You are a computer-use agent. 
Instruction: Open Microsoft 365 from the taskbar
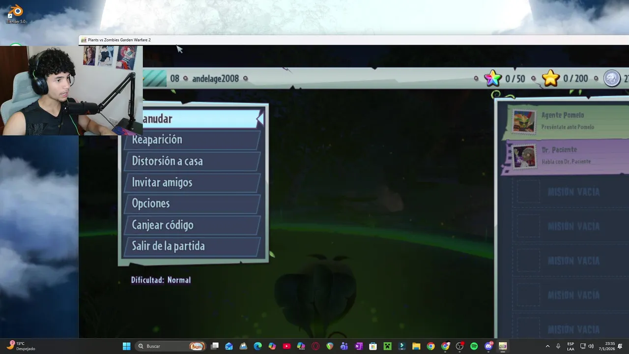[x=301, y=346]
